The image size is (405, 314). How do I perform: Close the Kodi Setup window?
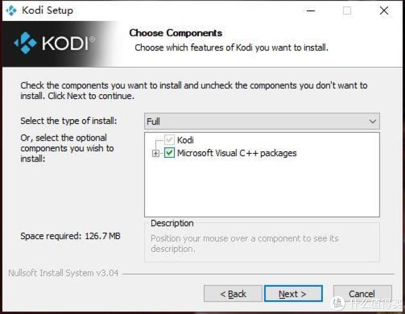(x=384, y=11)
